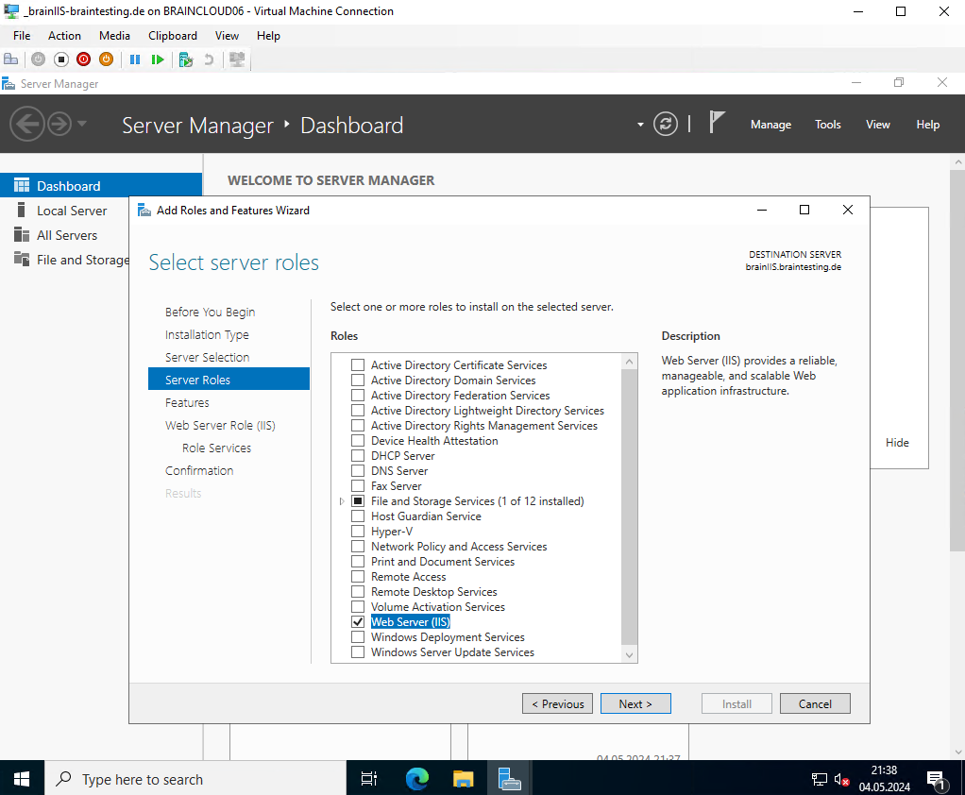
Task: Open Server Manager Tools menu
Action: point(828,125)
